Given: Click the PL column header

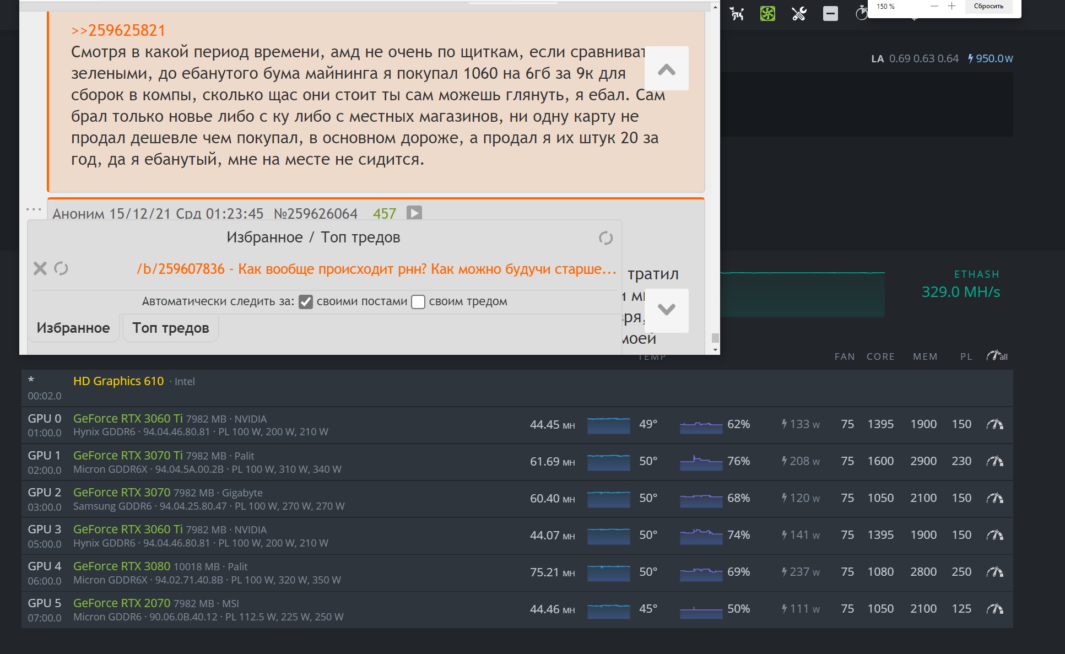Looking at the screenshot, I should [966, 356].
